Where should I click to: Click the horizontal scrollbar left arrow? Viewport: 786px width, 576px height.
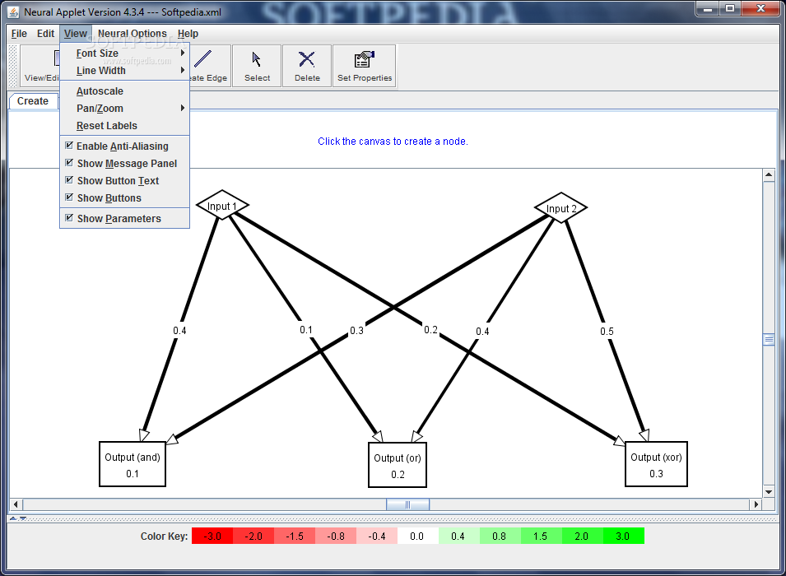16,504
